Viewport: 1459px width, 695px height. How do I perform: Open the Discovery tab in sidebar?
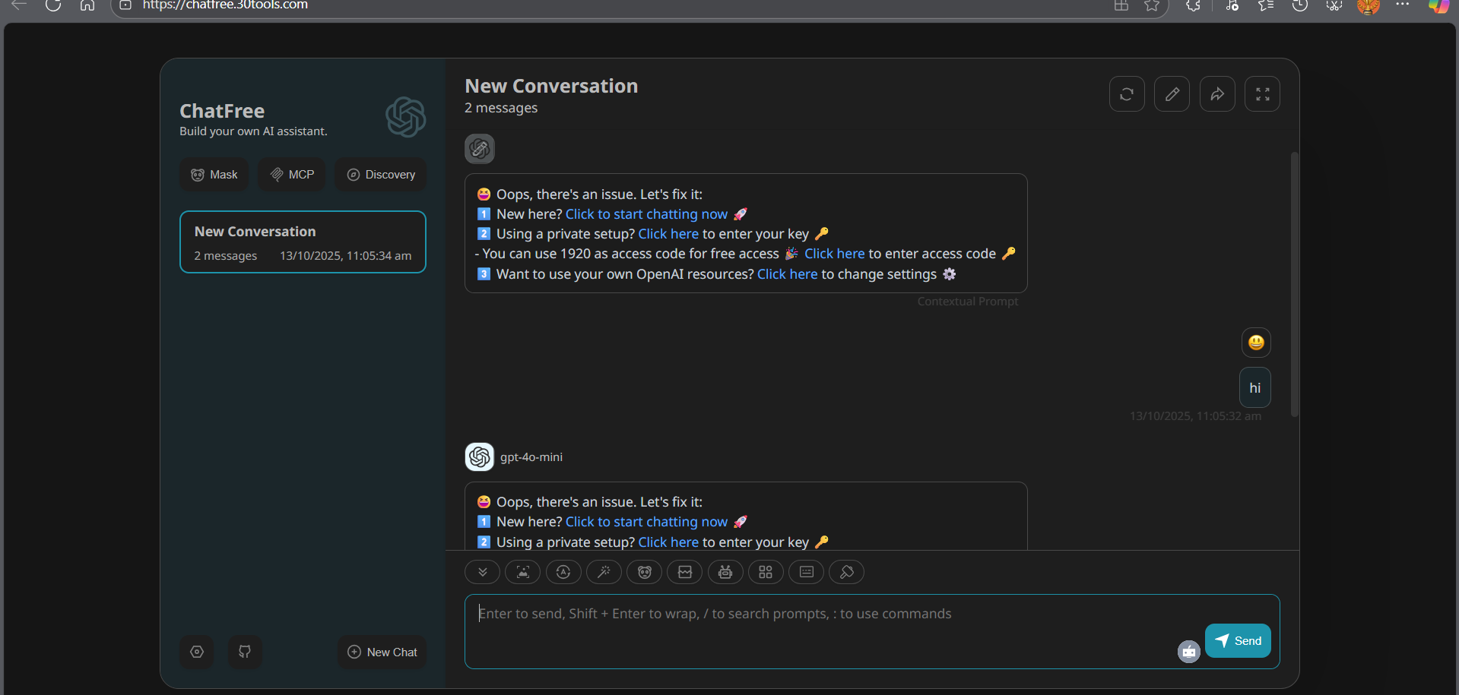click(381, 175)
